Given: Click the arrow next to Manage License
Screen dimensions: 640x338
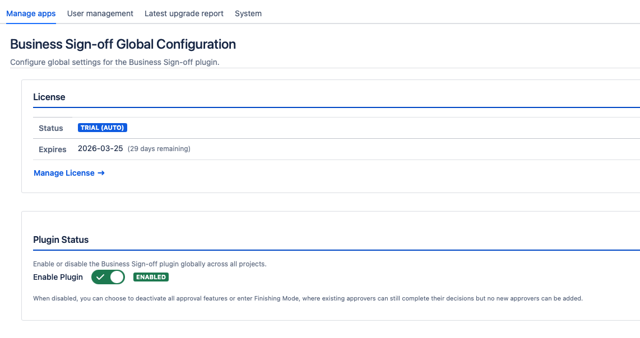Looking at the screenshot, I should point(101,173).
